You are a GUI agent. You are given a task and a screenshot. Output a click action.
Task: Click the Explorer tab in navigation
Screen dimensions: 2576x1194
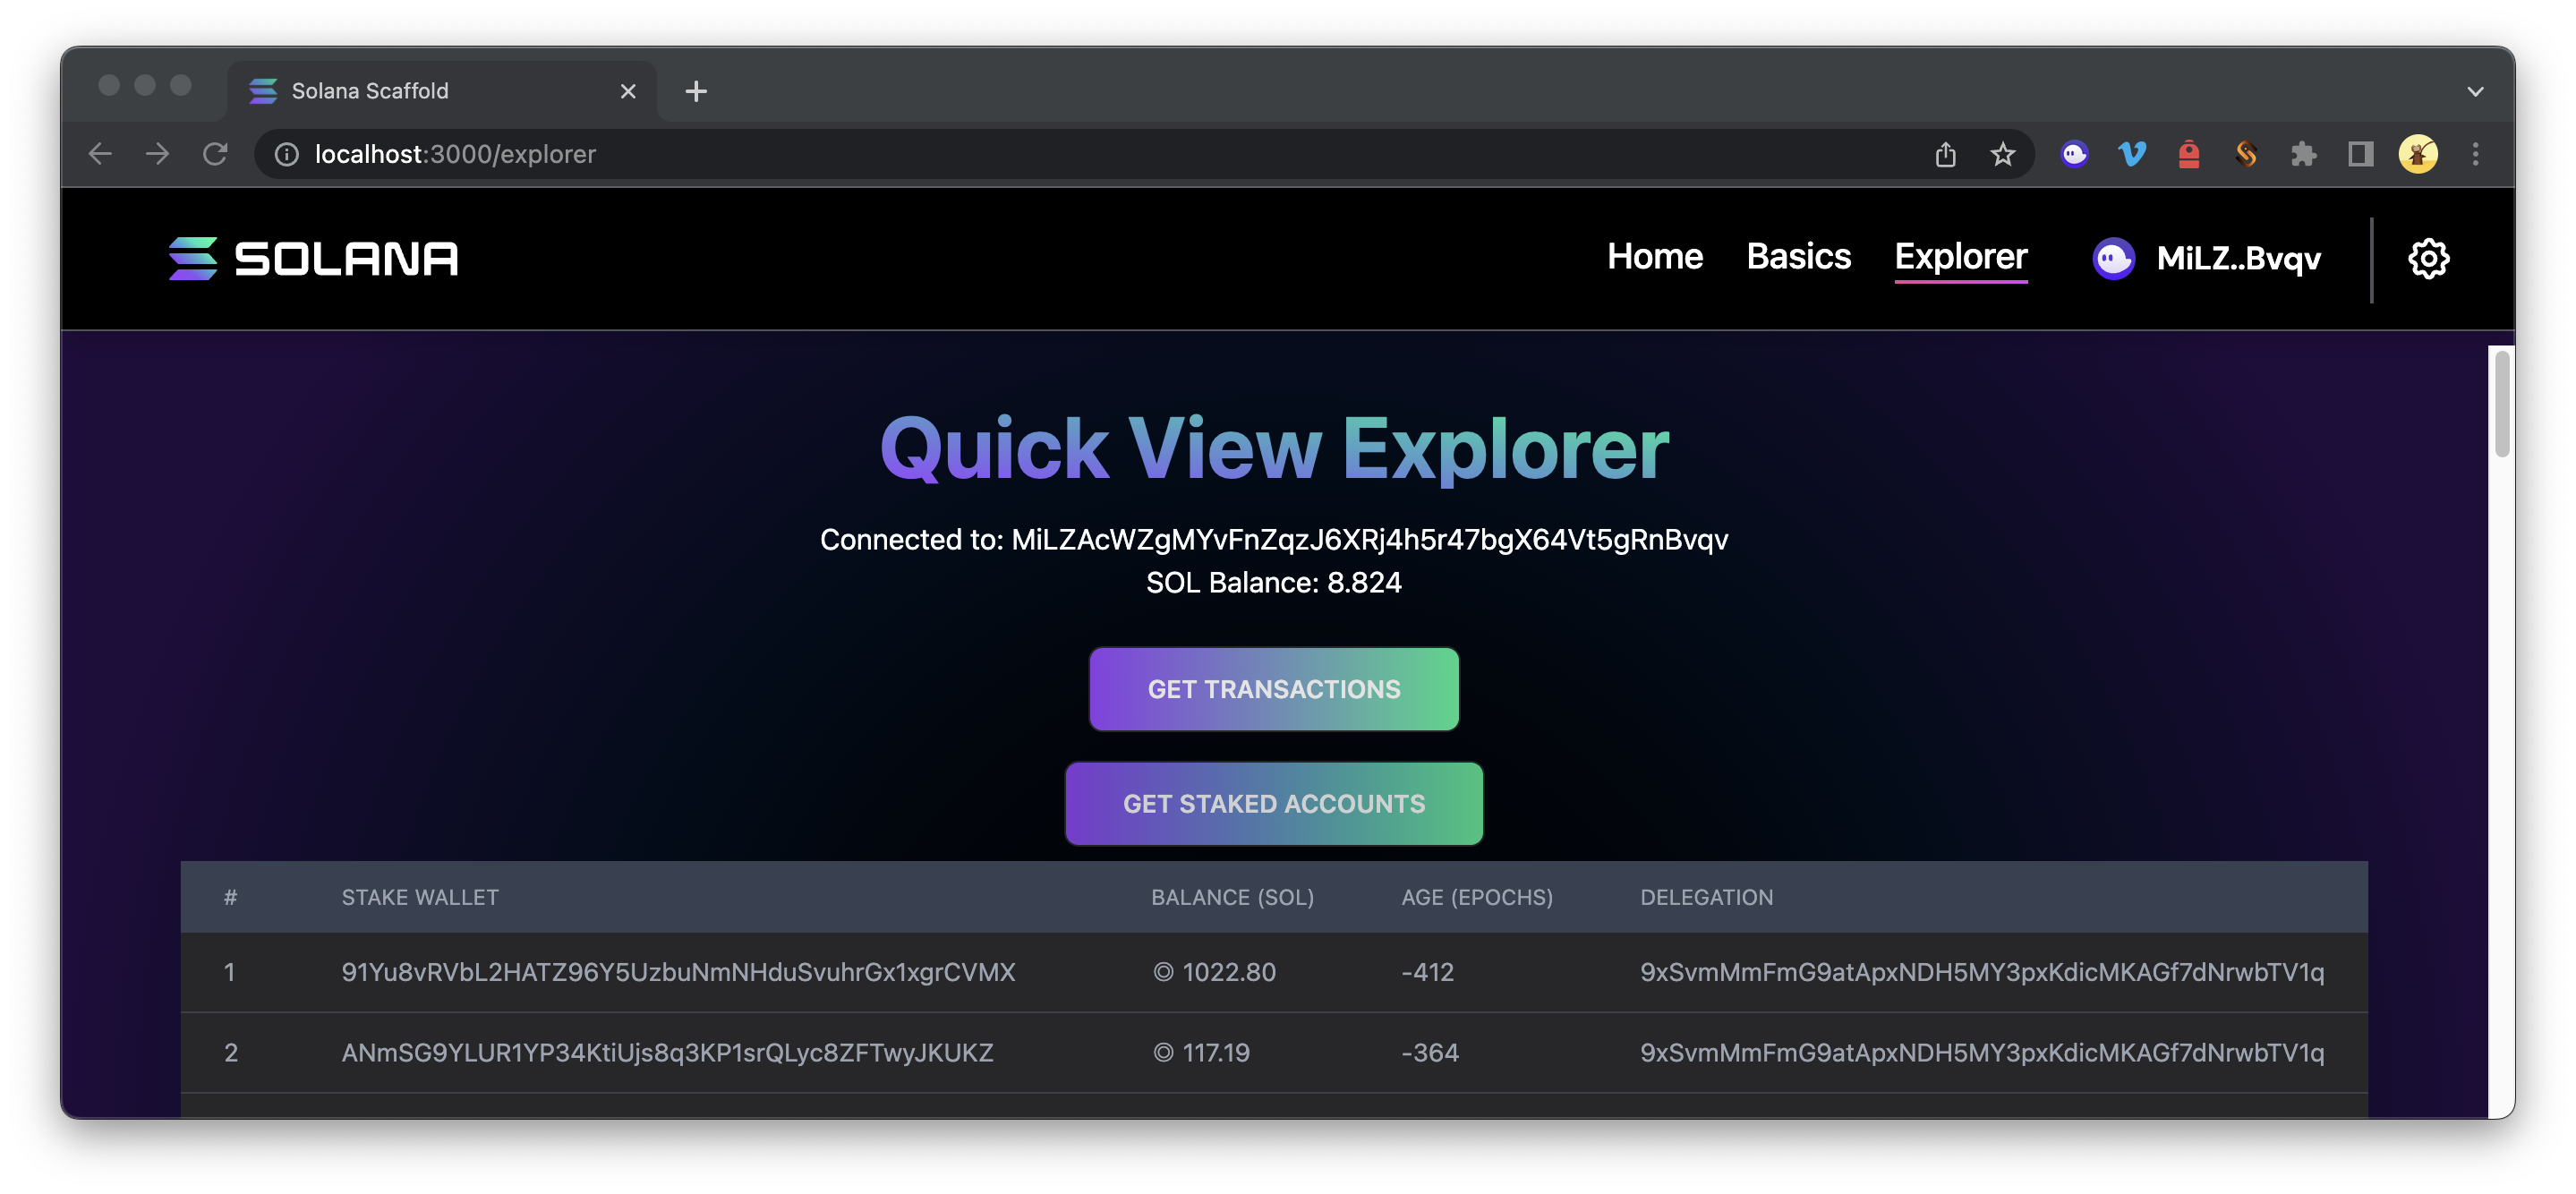(x=1958, y=256)
